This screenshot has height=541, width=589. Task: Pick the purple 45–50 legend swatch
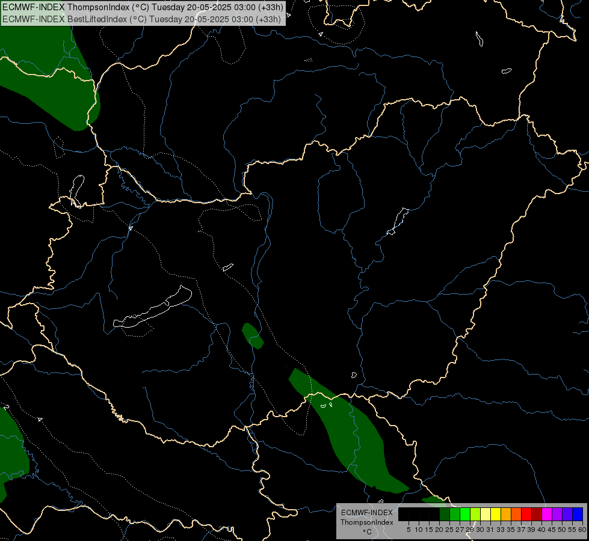pos(557,514)
